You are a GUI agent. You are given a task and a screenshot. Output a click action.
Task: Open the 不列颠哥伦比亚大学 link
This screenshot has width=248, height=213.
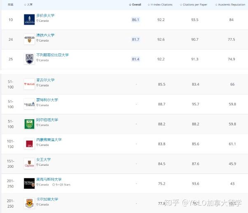(52, 55)
